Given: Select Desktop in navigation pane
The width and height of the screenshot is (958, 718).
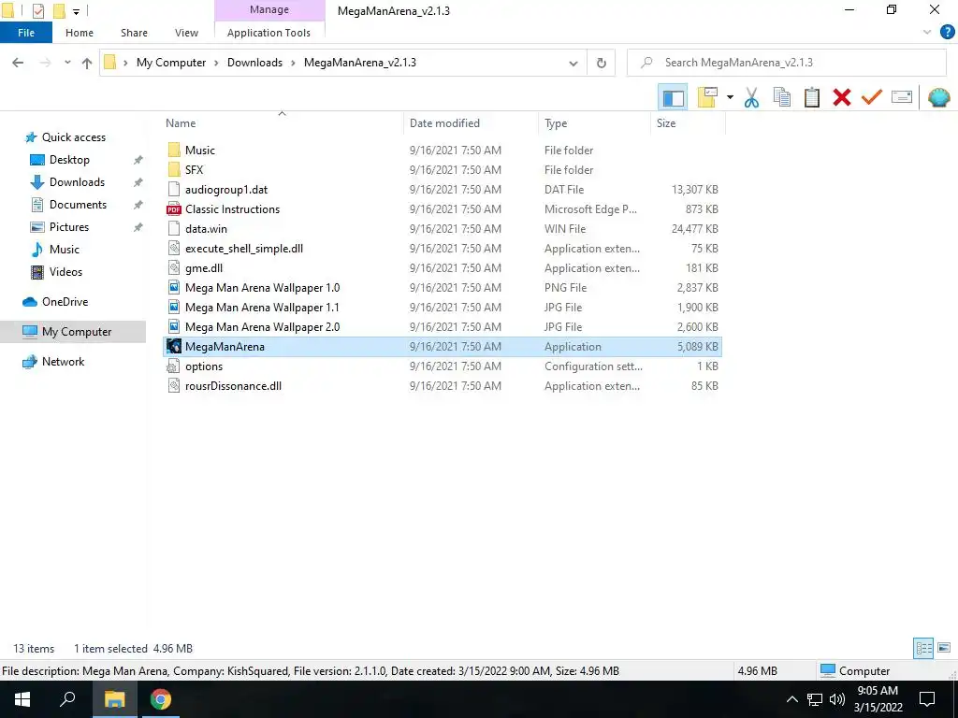Looking at the screenshot, I should point(69,160).
